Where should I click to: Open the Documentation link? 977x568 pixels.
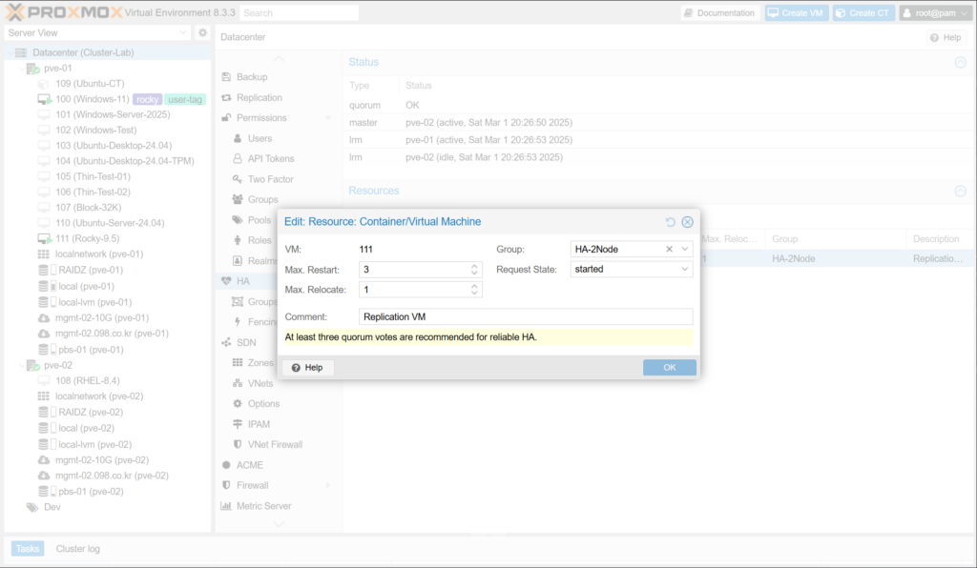(x=719, y=13)
